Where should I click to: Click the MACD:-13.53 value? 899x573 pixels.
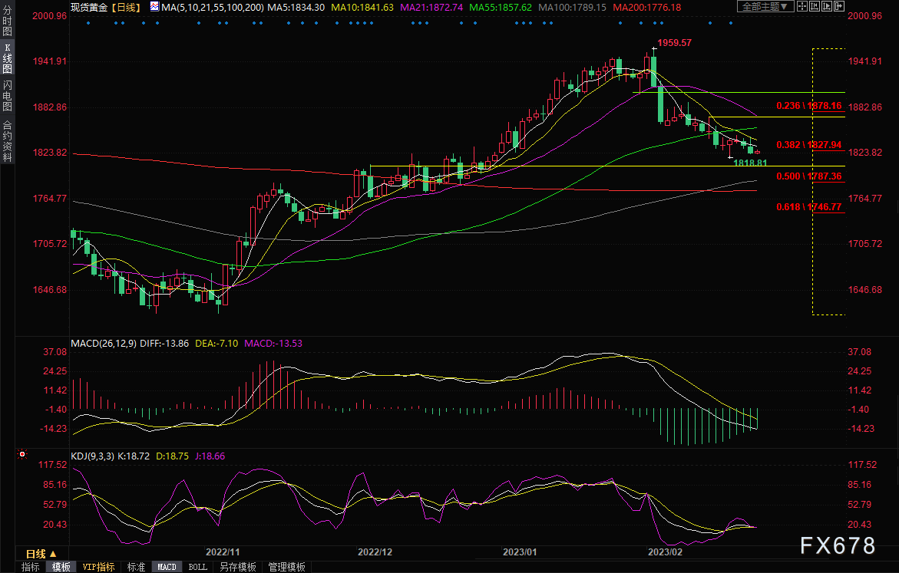click(x=273, y=343)
